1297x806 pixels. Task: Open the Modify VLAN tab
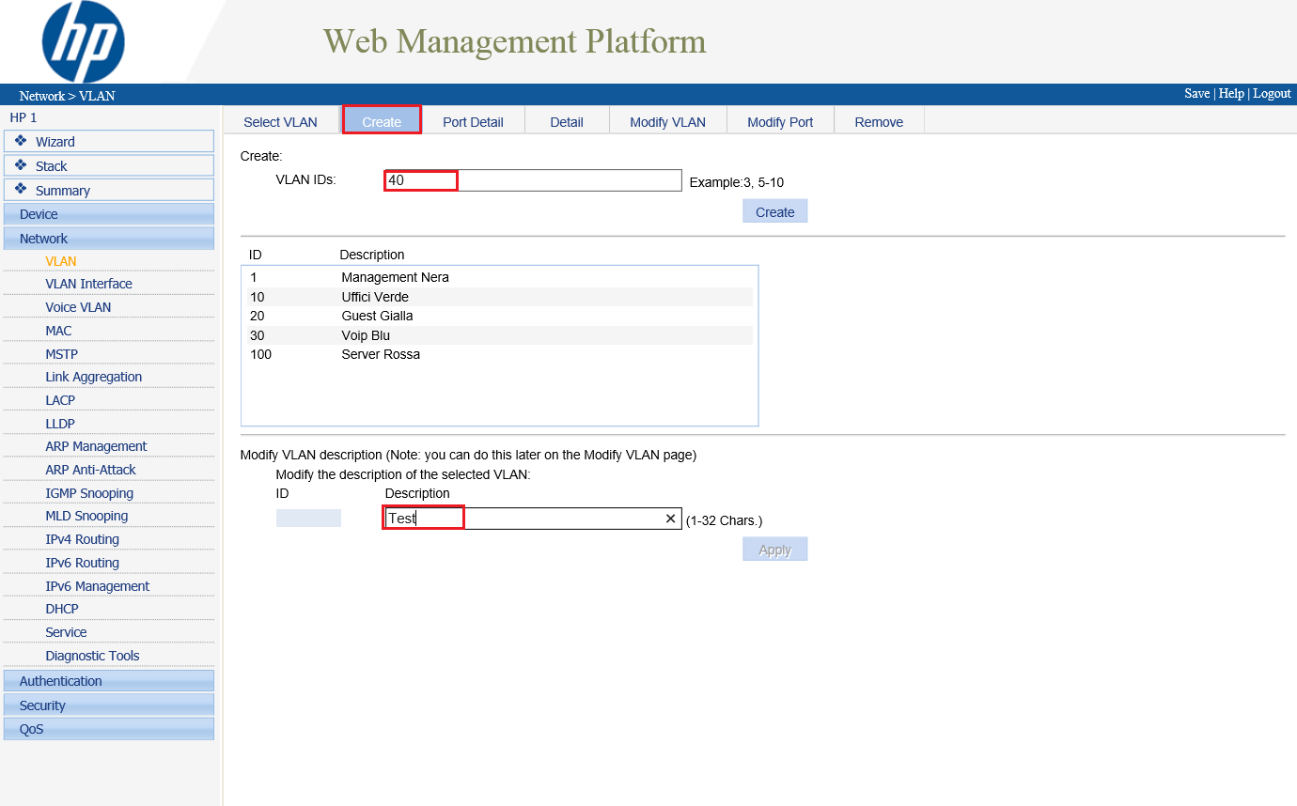pos(667,122)
